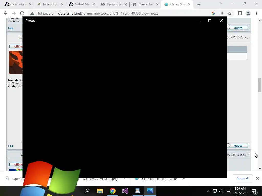Viewport: 262px width, 196px height.
Task: Open clock showing 8:09 AM
Action: tap(240, 191)
